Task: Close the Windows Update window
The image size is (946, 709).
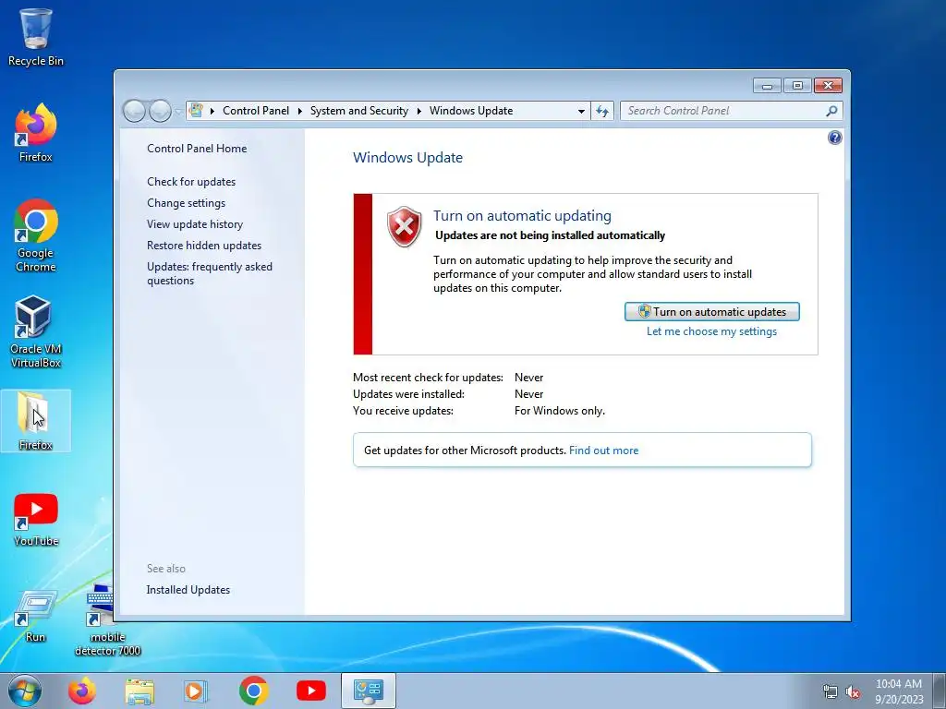Action: point(828,86)
